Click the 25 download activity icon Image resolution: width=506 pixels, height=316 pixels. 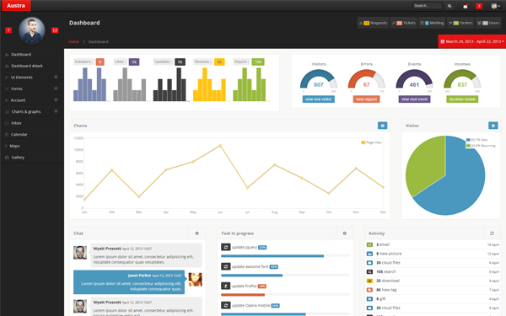[x=369, y=281]
